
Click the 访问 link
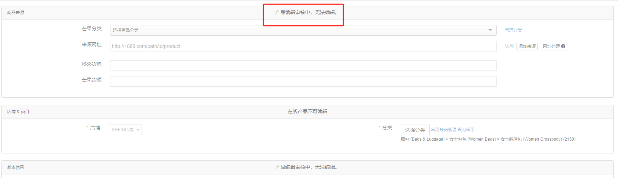point(509,46)
